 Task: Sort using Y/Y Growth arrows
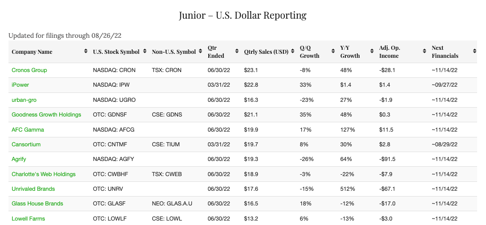click(372, 52)
